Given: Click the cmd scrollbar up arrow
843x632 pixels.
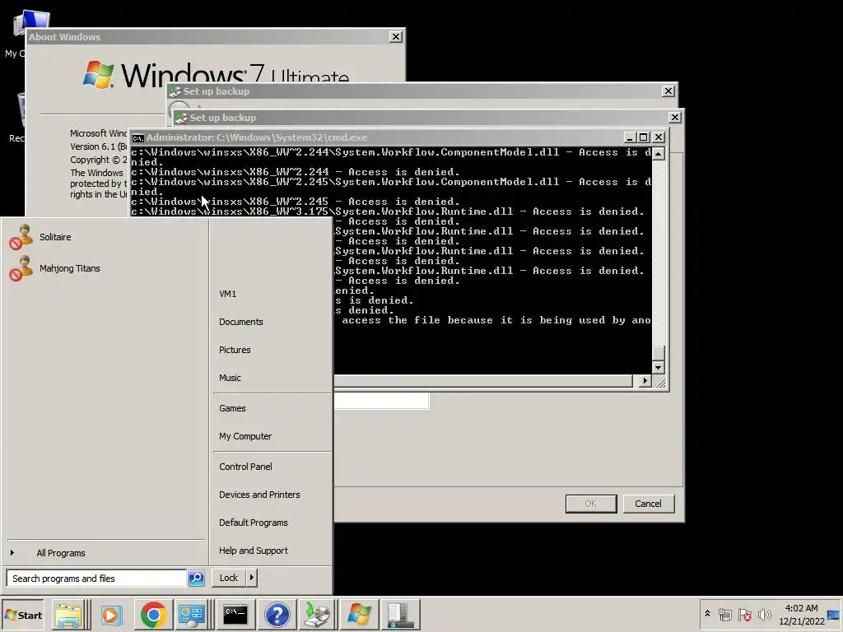Looking at the screenshot, I should pyautogui.click(x=659, y=154).
